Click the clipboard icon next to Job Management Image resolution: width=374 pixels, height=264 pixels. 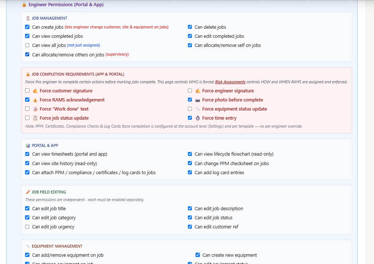28,18
